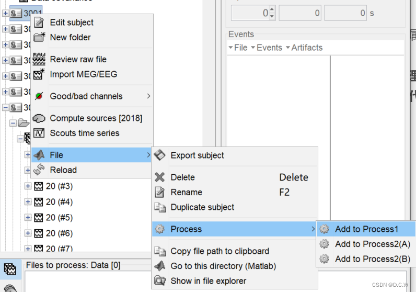Expand subject 3001 in the tree
416x292 pixels.
tap(5, 13)
